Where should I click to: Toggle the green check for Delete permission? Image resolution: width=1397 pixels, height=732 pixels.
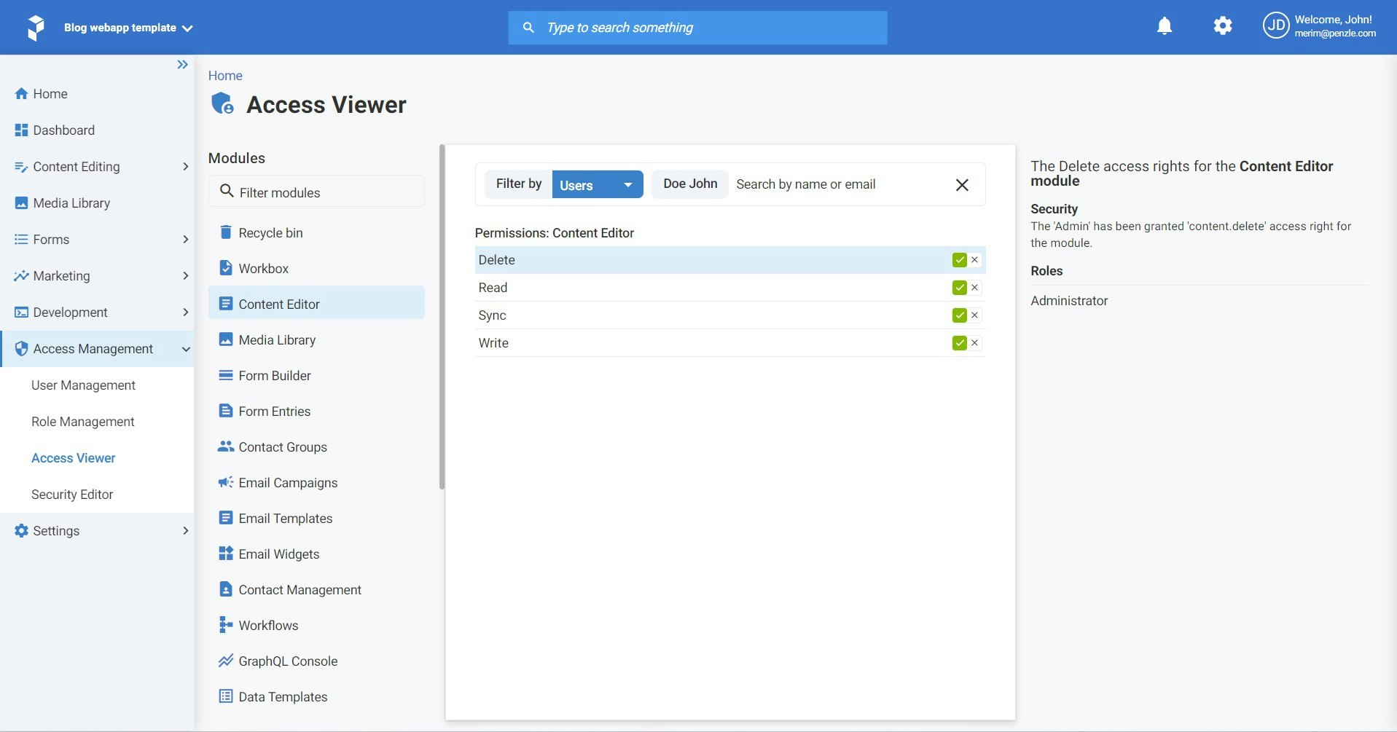pos(959,260)
